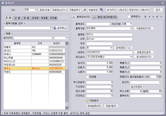This screenshot has width=166, height=116.
Task: Jump to the last record arrow
Action: pyautogui.click(x=157, y=17)
